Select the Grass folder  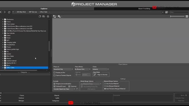[x=9, y=38]
